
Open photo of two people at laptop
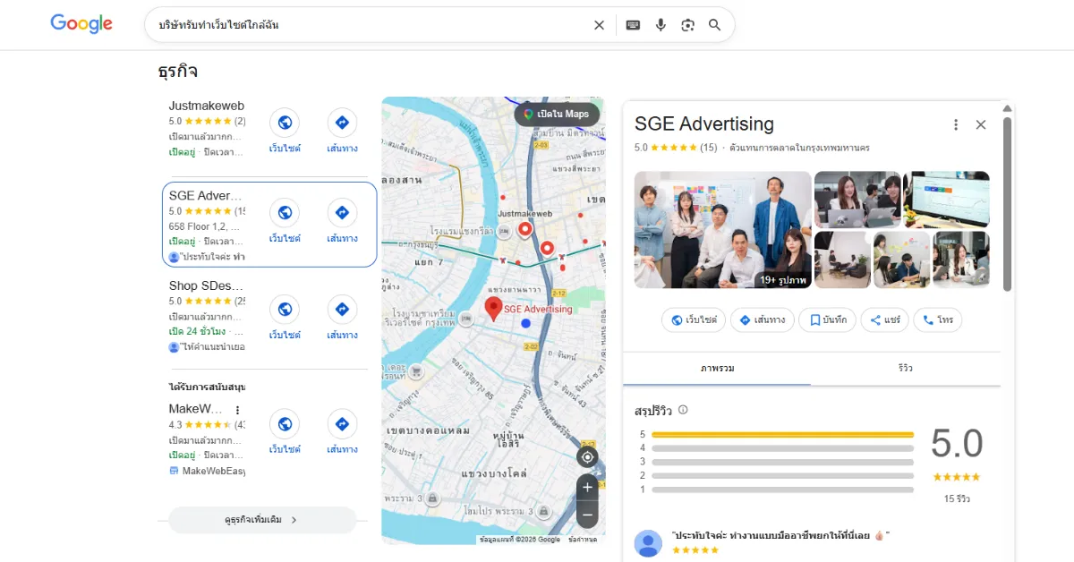tap(857, 200)
